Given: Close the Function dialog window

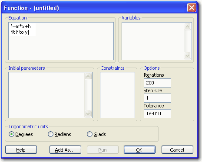Looking at the screenshot, I should 192,8.
